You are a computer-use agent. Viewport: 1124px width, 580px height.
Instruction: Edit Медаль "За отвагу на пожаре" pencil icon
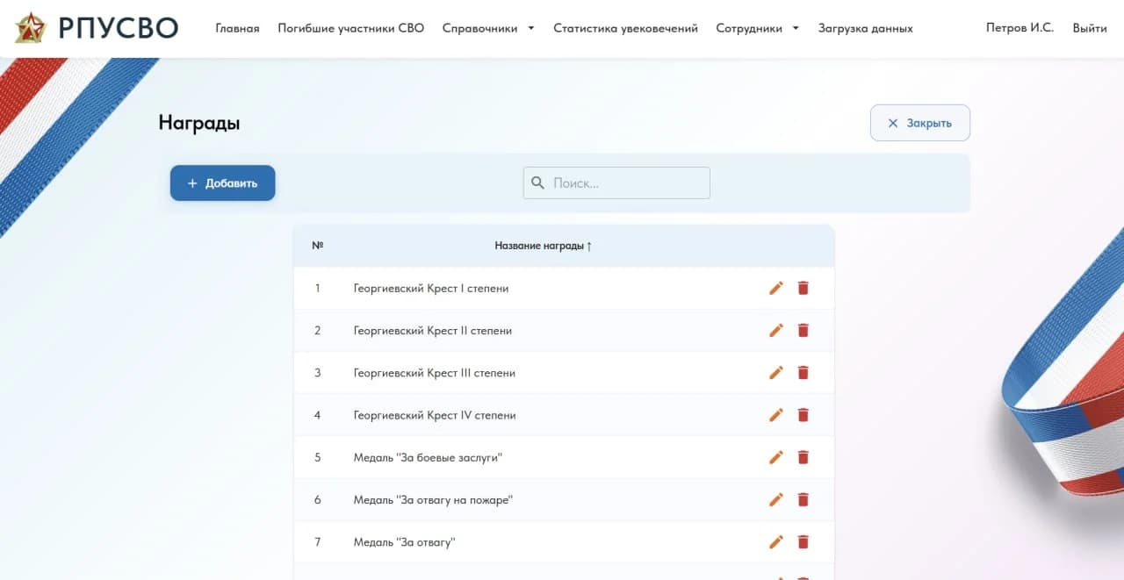(x=776, y=499)
